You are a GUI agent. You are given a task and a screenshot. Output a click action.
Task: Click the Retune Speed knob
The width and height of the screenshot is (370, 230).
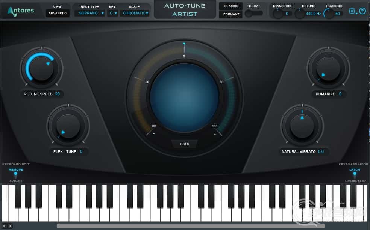[41, 68]
